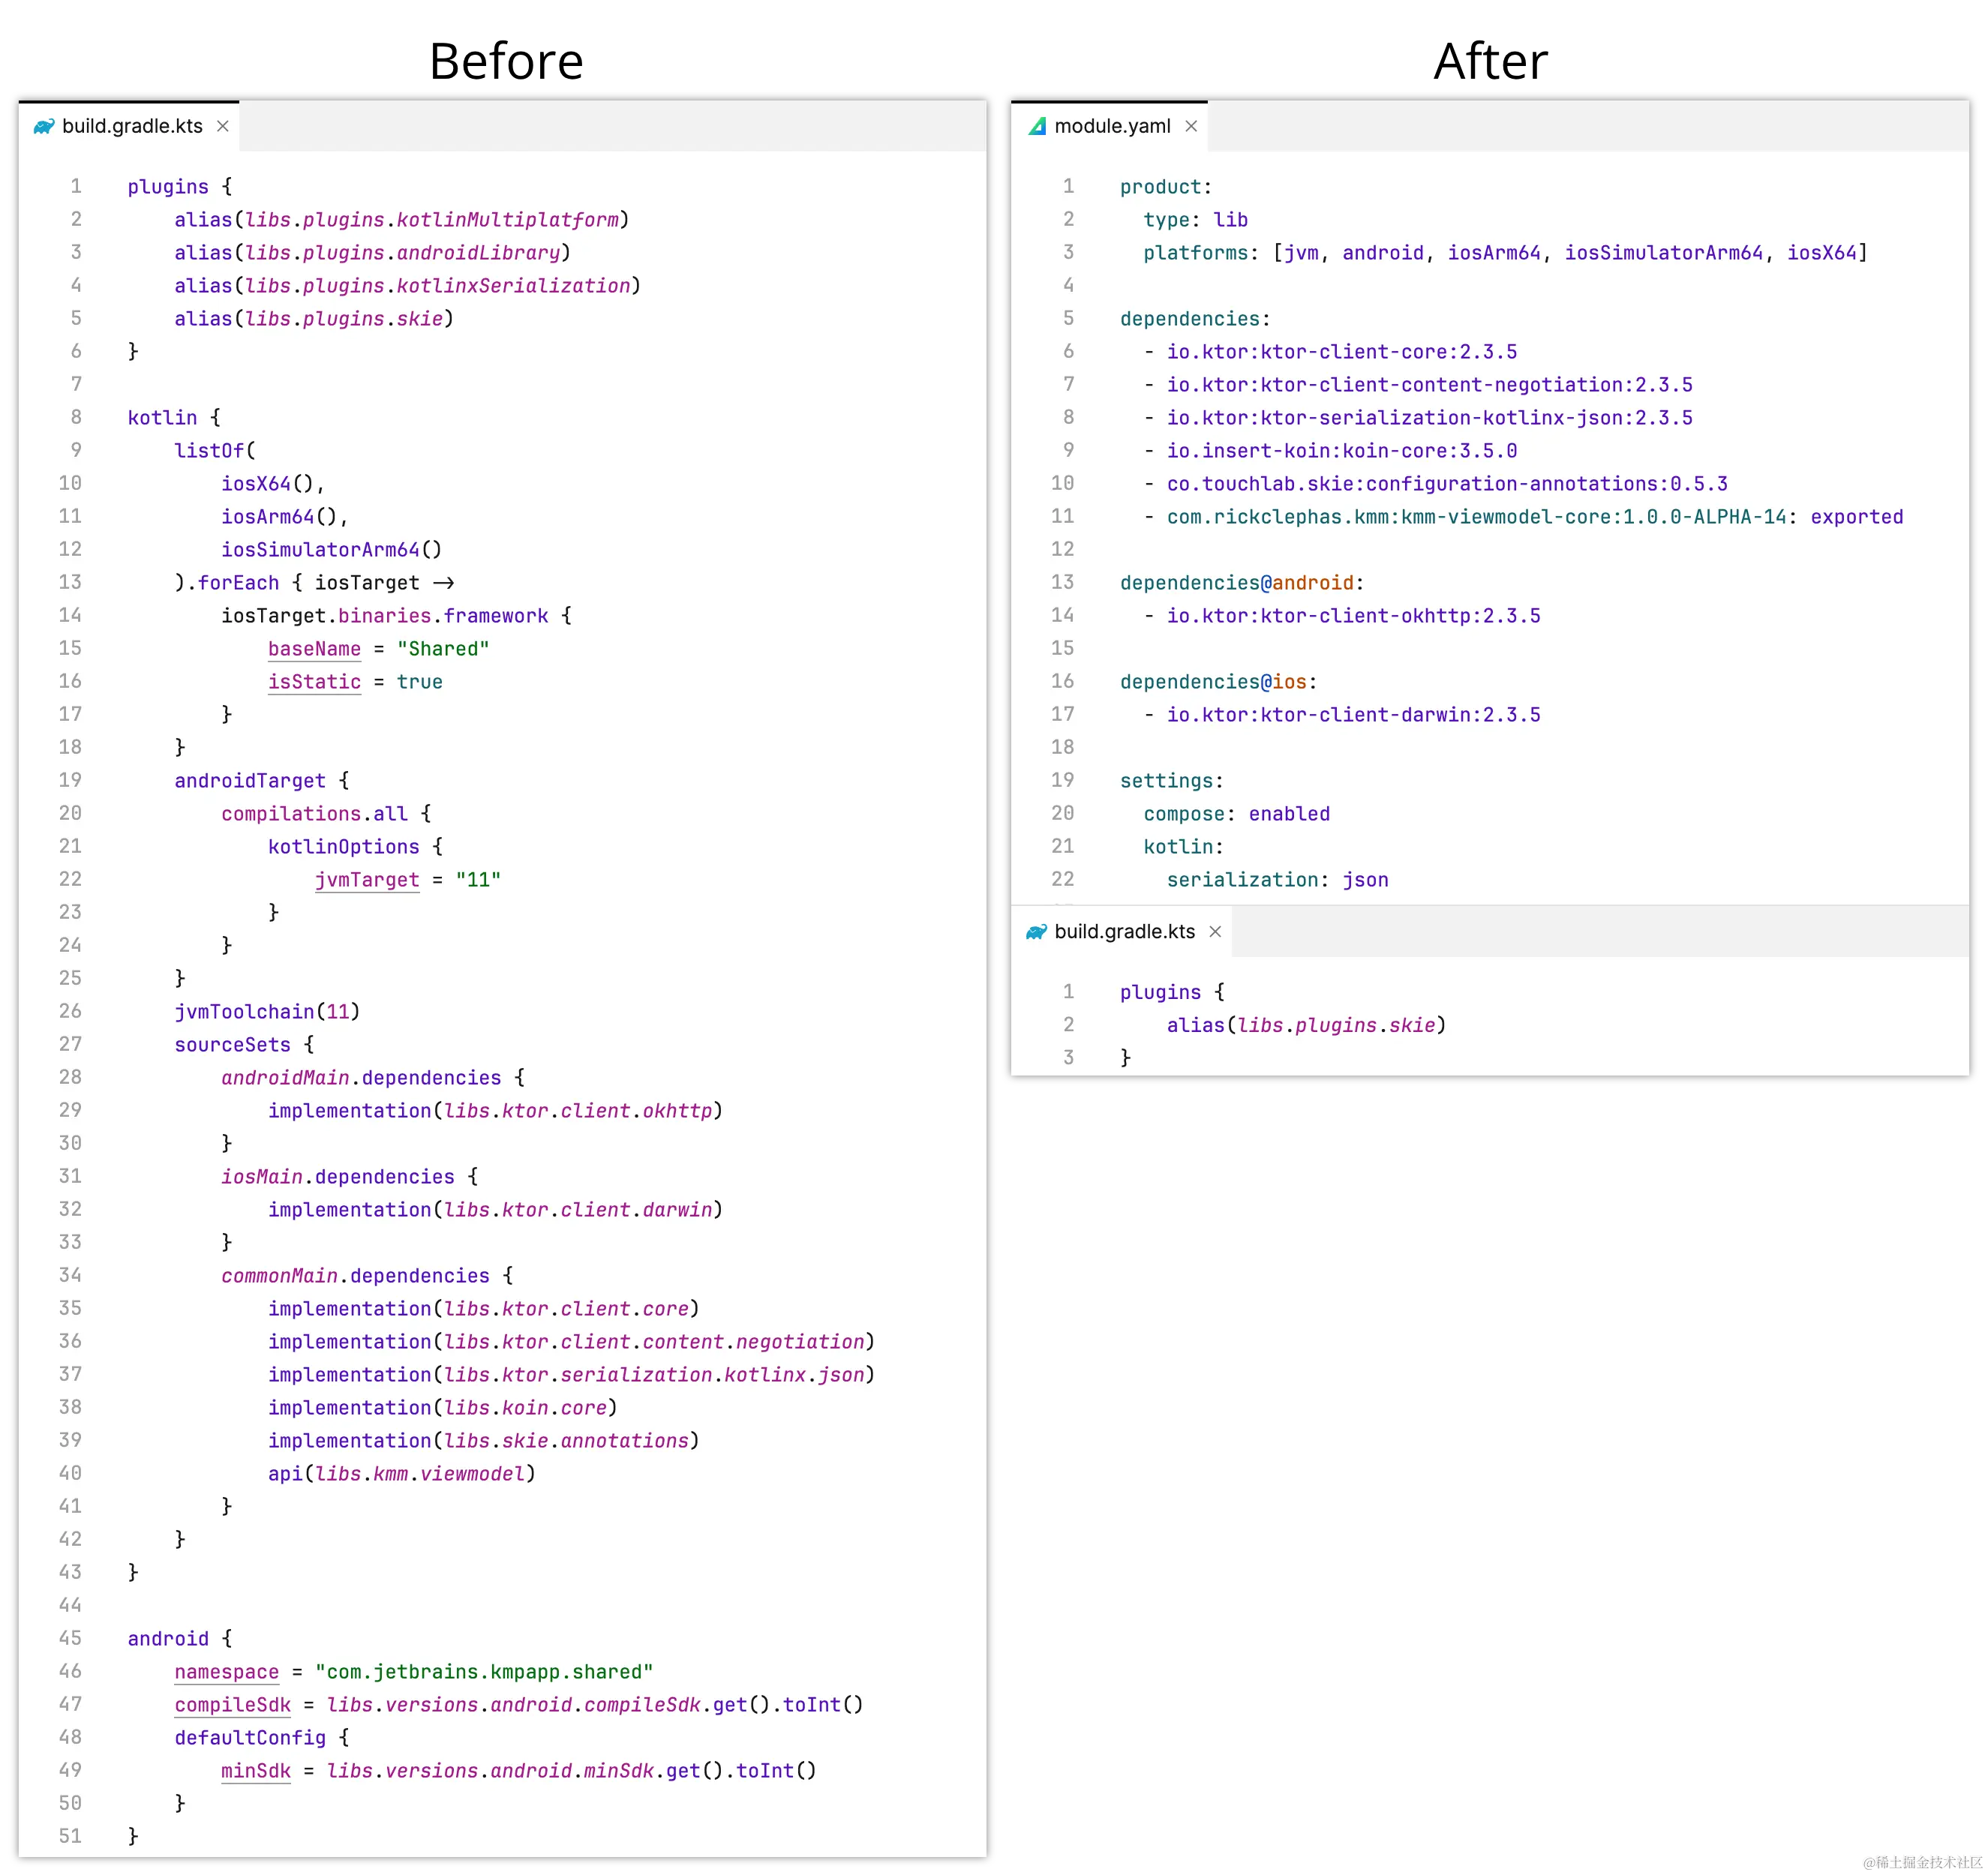The image size is (1988, 1875).
Task: Select the module.yaml tab label
Action: (x=1112, y=127)
